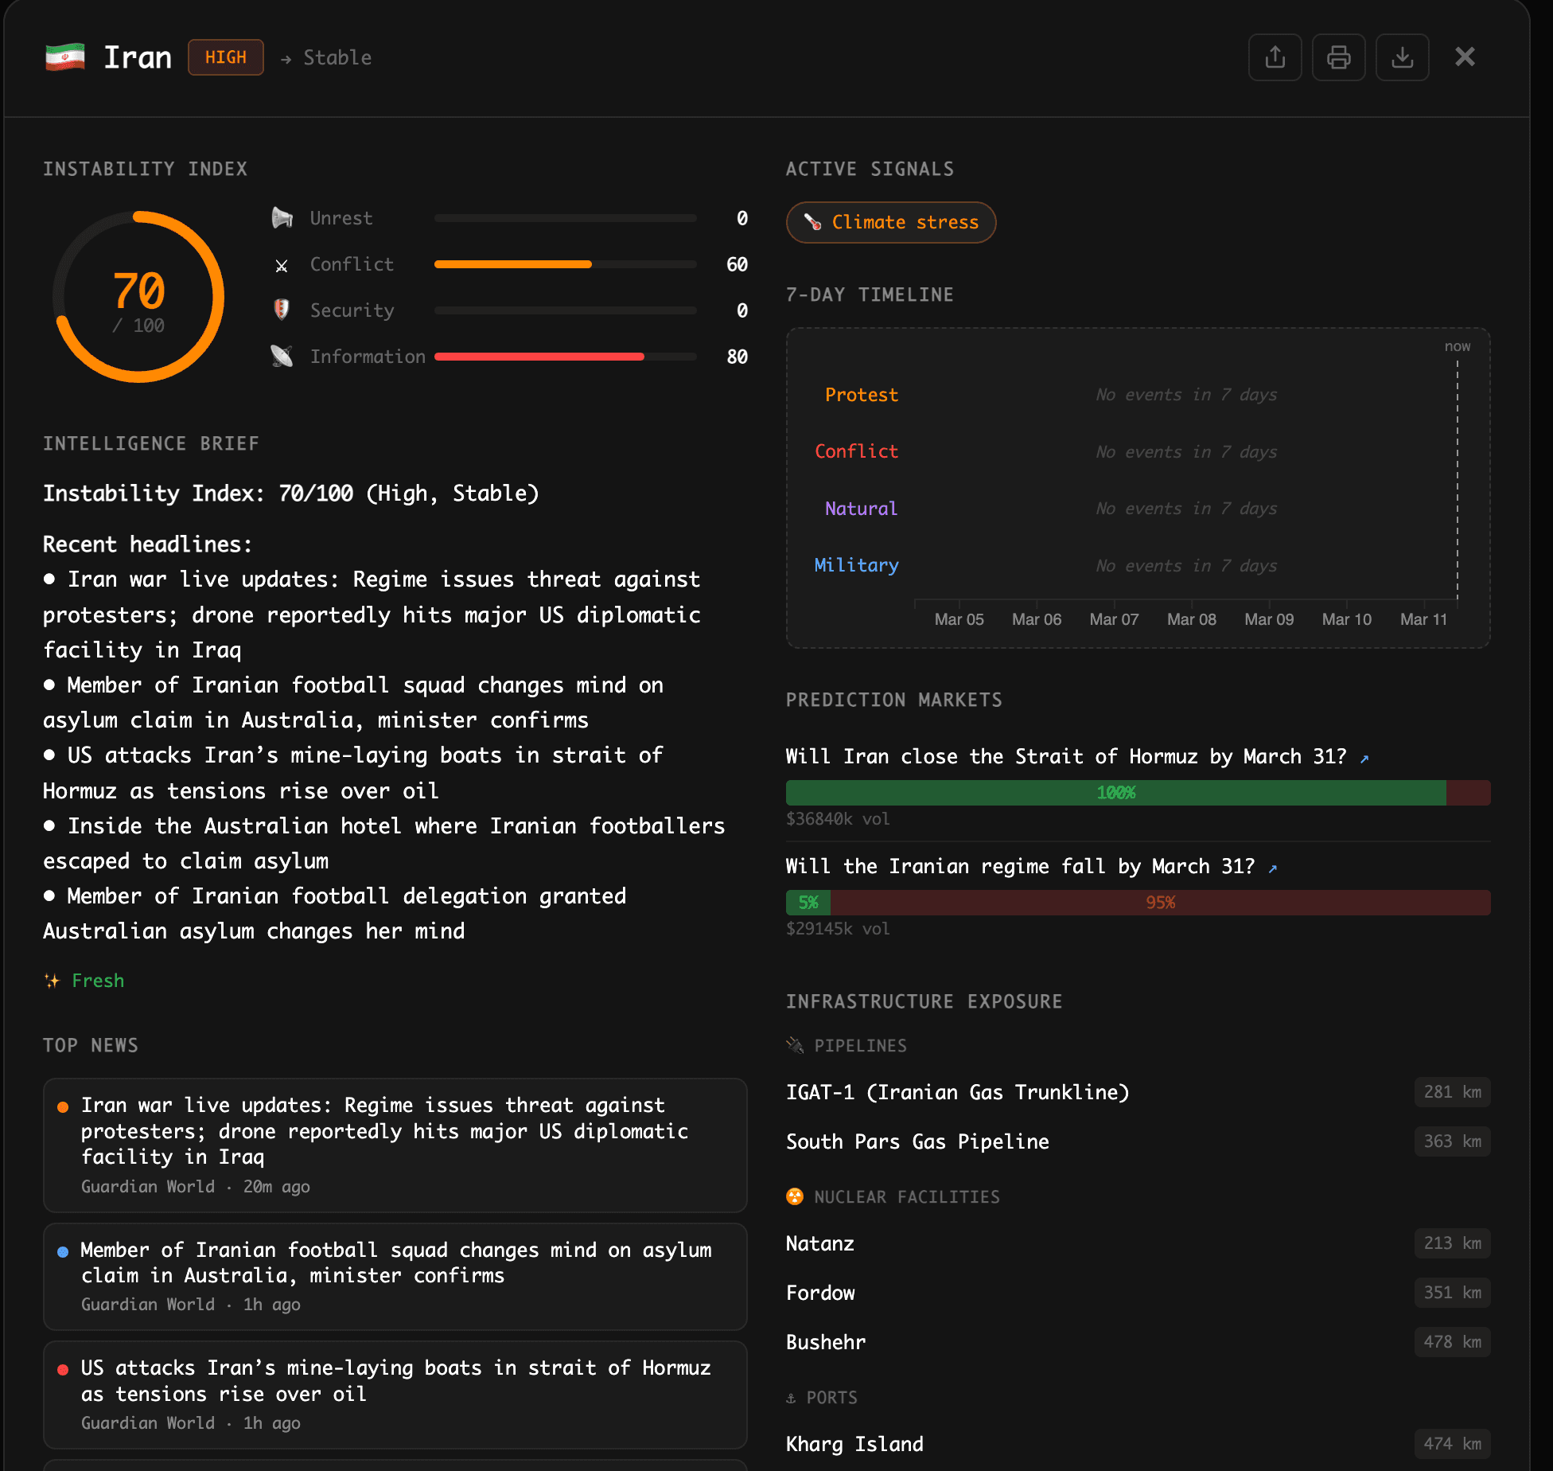The height and width of the screenshot is (1471, 1553).
Task: Open the Iran war live updates news card
Action: (395, 1144)
